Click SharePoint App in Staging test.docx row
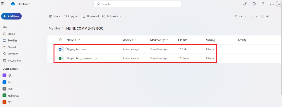 point(159,49)
